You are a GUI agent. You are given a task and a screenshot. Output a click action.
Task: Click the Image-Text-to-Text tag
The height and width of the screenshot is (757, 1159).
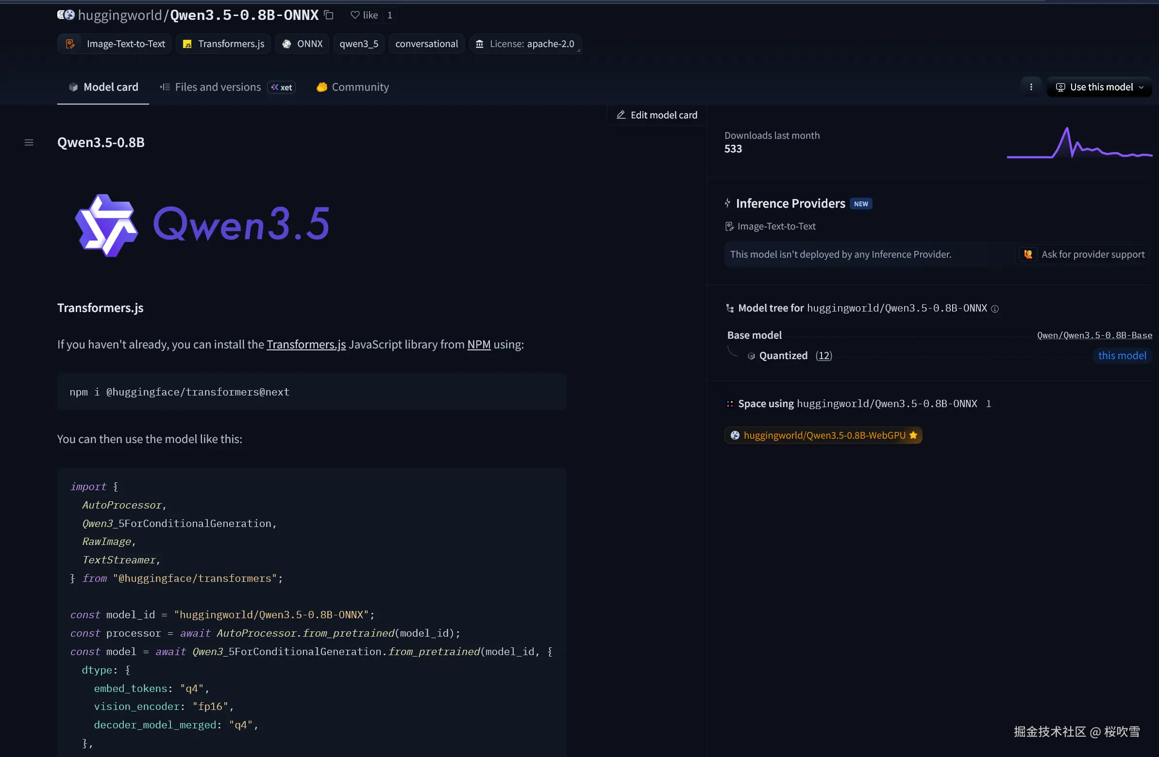[115, 44]
